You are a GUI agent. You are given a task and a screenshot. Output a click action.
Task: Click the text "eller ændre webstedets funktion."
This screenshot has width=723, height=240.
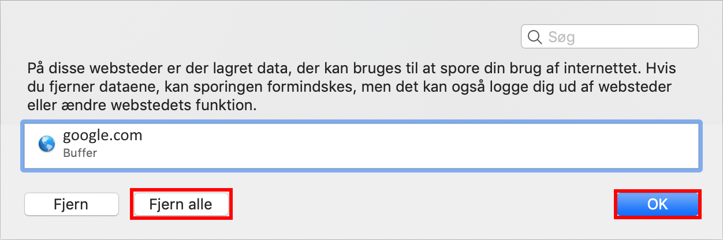141,107
